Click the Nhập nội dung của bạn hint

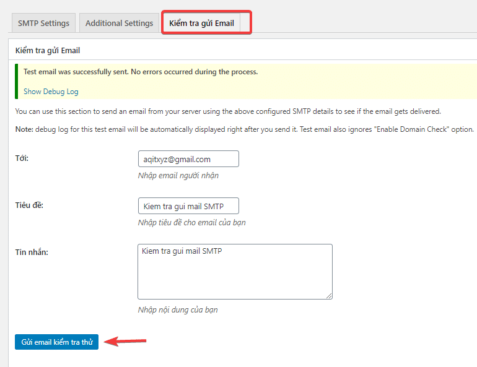pyautogui.click(x=178, y=309)
